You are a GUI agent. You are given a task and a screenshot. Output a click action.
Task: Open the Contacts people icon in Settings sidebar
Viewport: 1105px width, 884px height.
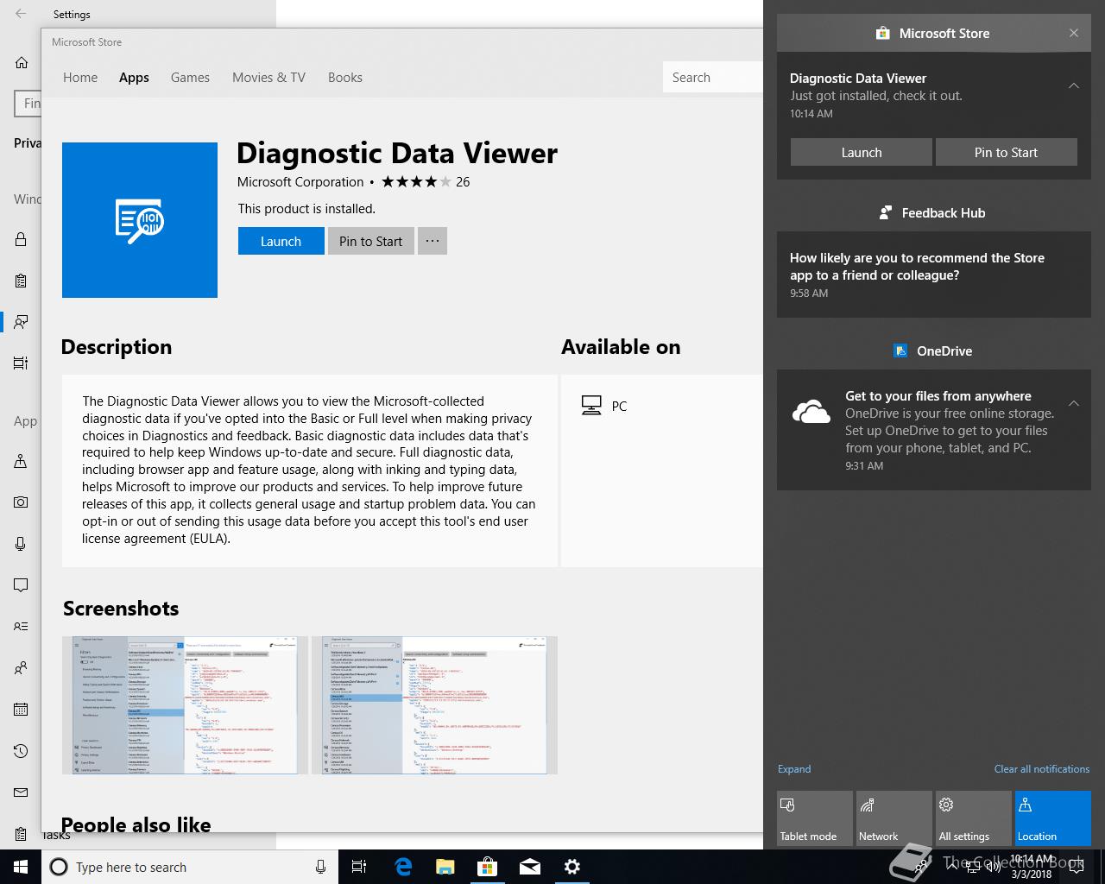(x=21, y=668)
